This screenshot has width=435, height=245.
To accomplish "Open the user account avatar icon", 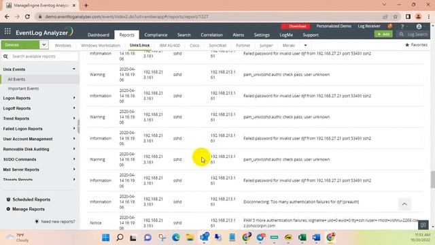I will (419, 27).
